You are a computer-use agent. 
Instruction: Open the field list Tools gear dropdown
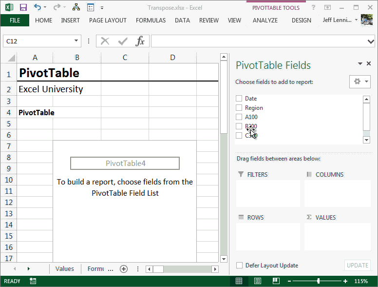[x=360, y=82]
